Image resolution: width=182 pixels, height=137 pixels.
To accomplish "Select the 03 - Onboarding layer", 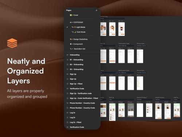I will point(76,69).
